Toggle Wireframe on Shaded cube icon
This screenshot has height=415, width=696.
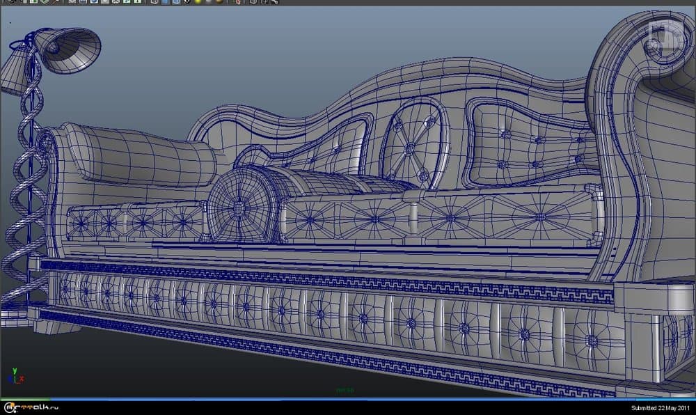coord(176,2)
